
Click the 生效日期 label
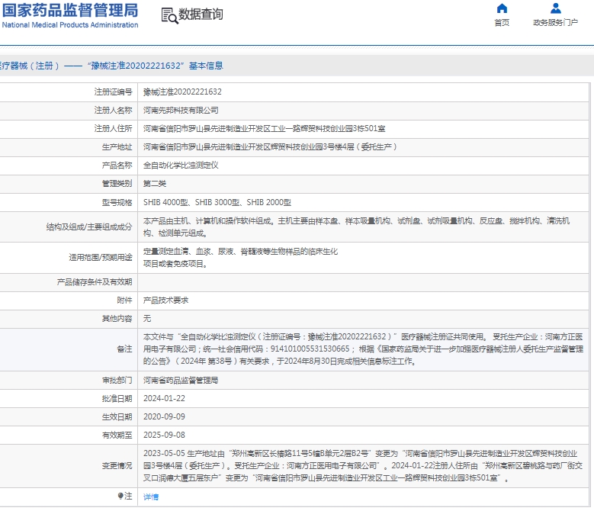point(117,416)
